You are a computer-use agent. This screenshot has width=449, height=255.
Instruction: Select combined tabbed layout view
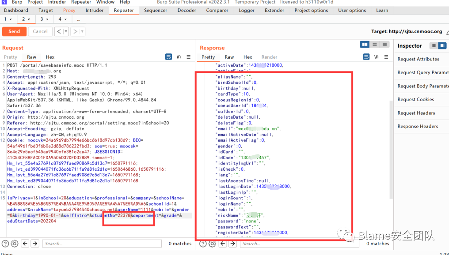coord(384,45)
